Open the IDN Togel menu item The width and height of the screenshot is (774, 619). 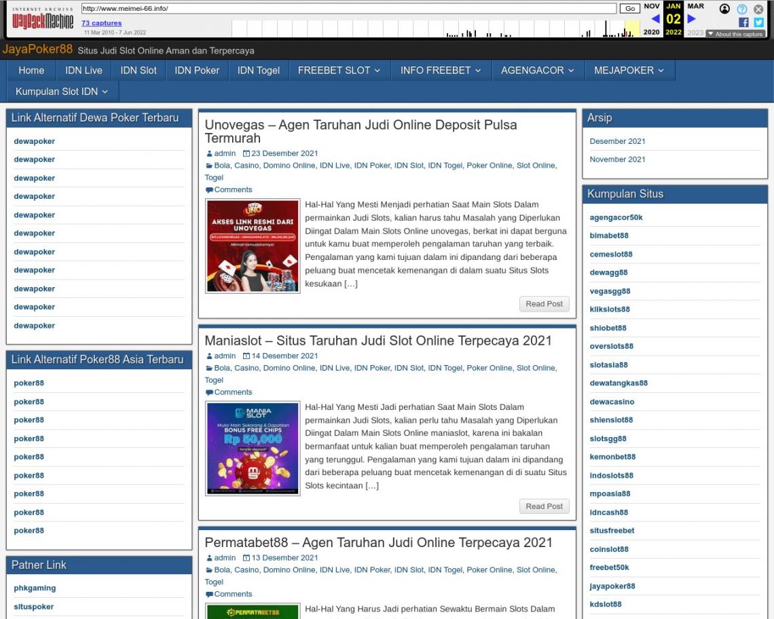click(x=259, y=70)
